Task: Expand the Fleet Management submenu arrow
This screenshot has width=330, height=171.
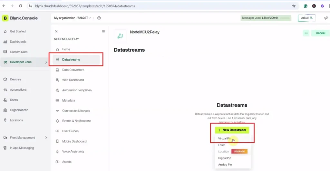Action: (x=46, y=138)
